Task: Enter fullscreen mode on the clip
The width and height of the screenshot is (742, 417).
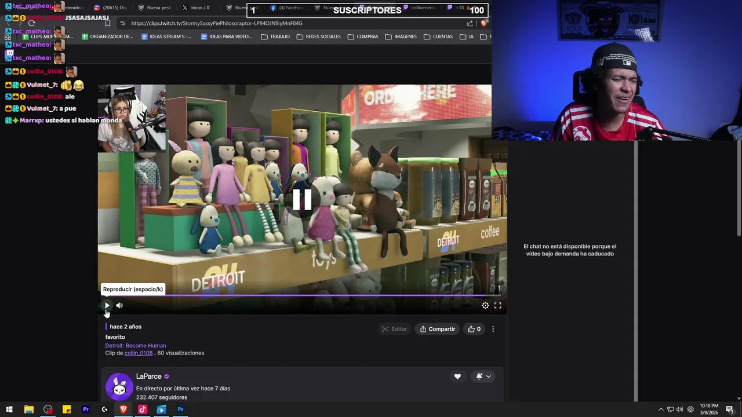Action: (x=497, y=305)
